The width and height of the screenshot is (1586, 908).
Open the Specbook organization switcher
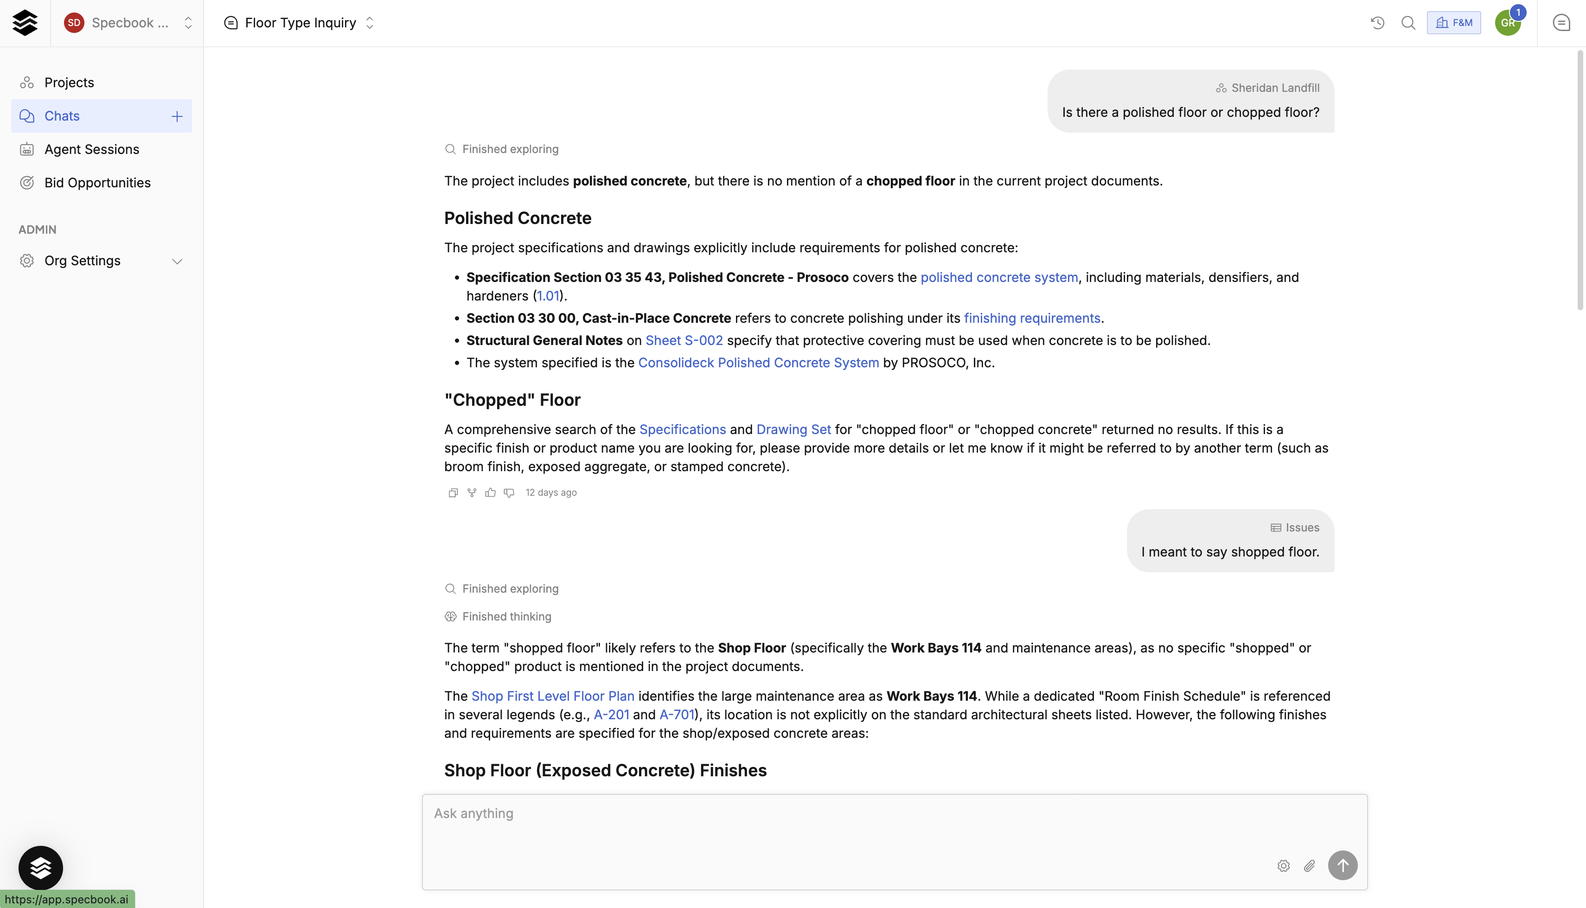coord(128,23)
